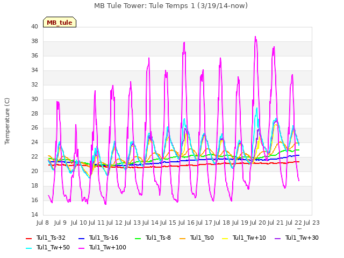Select the Tul1_Ts-8 legend label
This screenshot has height=258, width=344.
158,238
